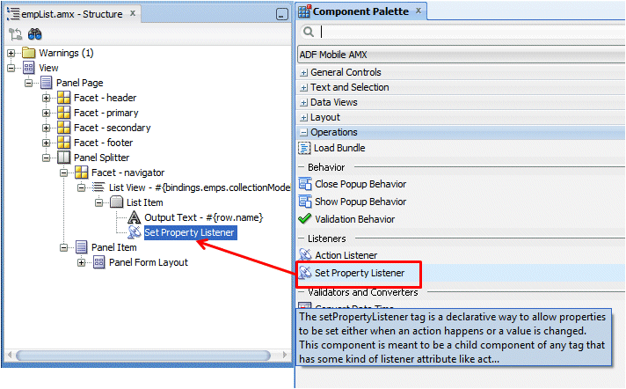The height and width of the screenshot is (389, 626).
Task: Click the View node icon
Action: pos(29,68)
